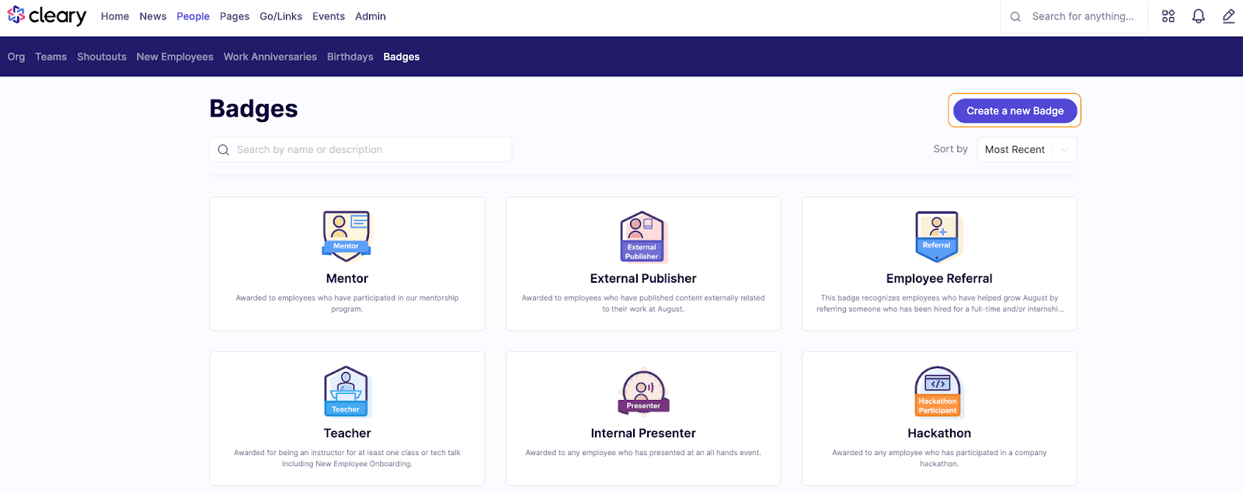1243x494 pixels.
Task: Click the Teacher badge icon
Action: [x=346, y=391]
